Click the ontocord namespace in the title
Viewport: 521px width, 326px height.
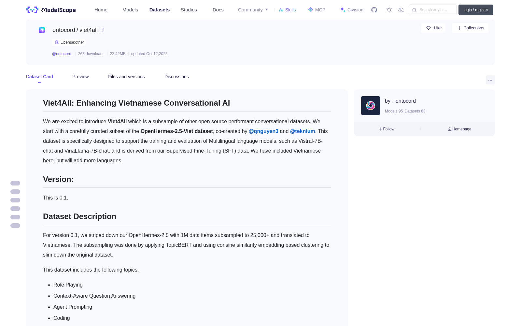64,30
